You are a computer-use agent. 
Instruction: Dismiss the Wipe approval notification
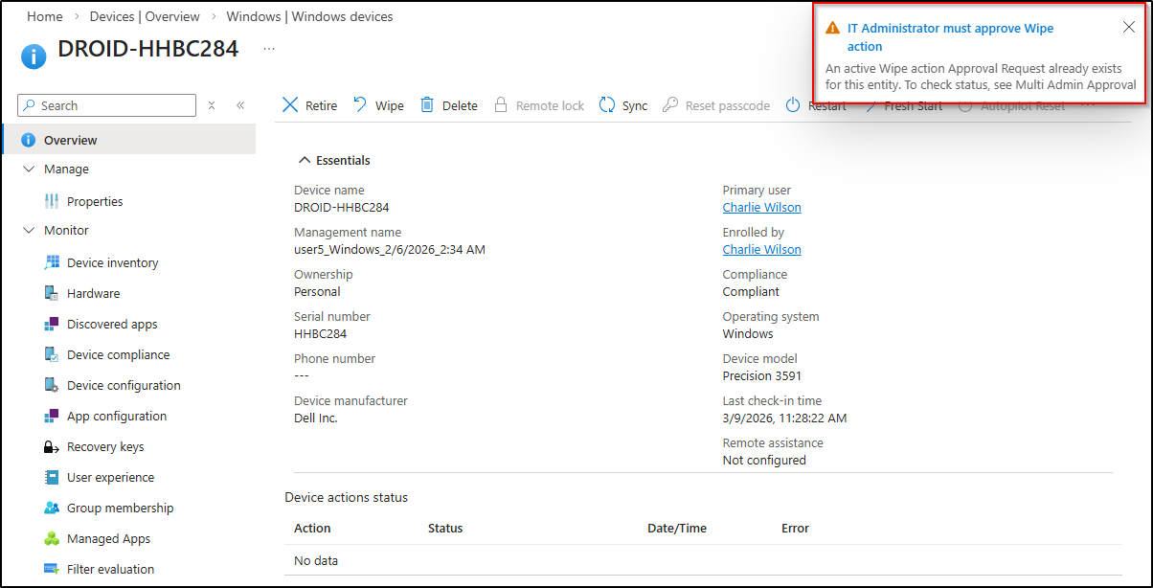[1128, 27]
